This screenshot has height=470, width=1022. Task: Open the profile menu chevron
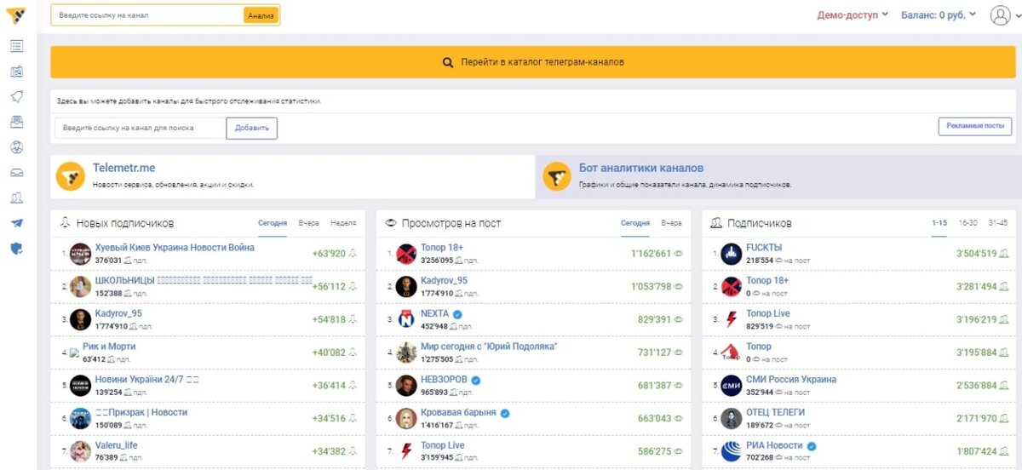(1017, 15)
